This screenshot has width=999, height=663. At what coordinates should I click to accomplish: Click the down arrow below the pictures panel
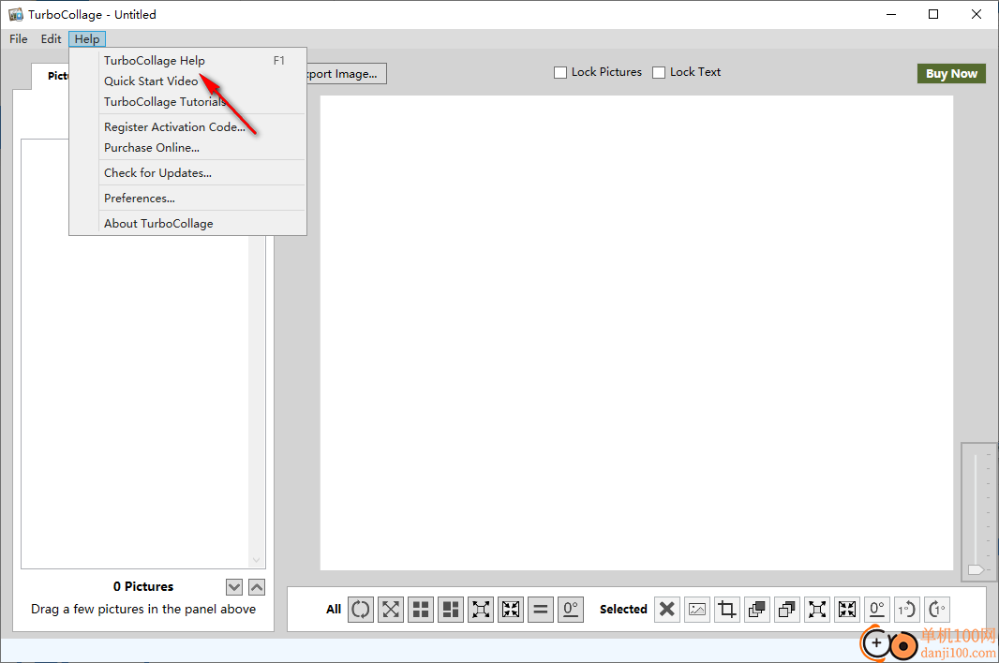(x=234, y=587)
